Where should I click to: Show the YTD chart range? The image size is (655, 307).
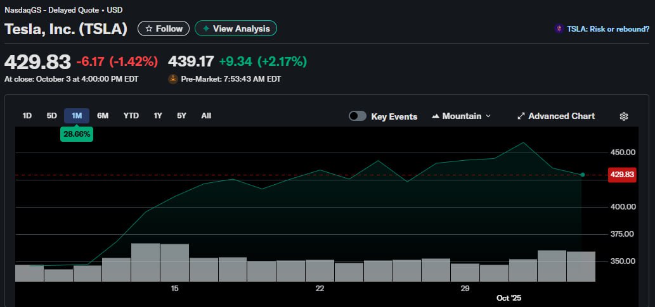tap(131, 116)
